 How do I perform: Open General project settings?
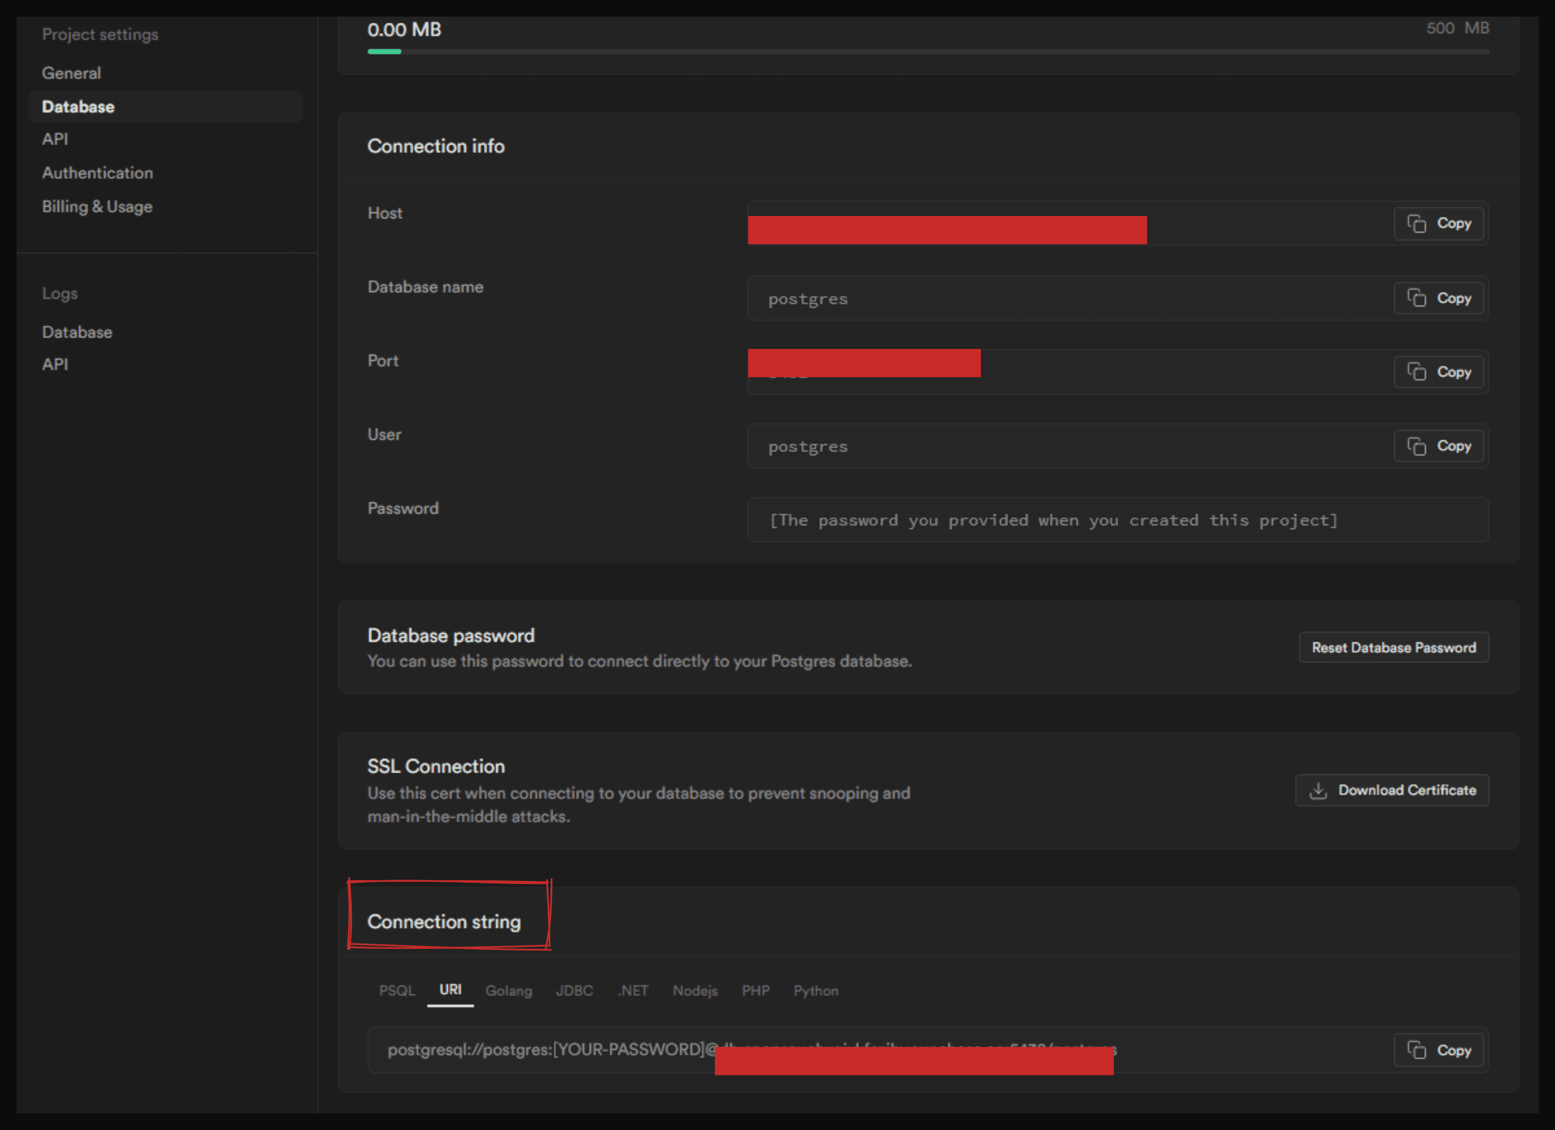71,73
